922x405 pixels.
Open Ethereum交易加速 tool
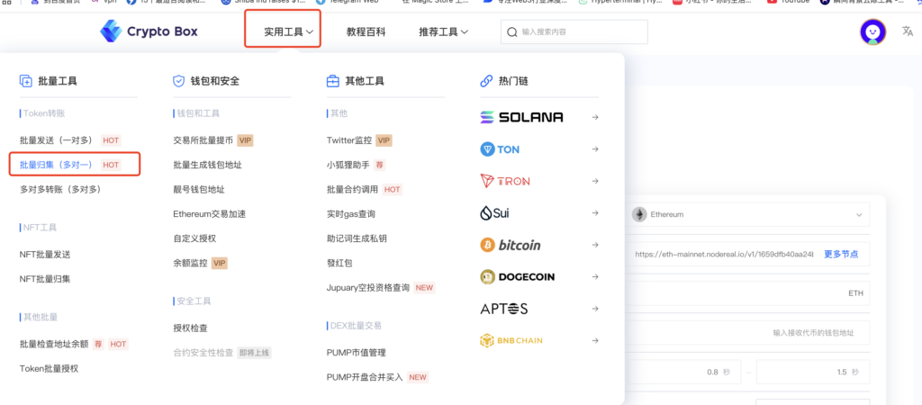tap(209, 214)
